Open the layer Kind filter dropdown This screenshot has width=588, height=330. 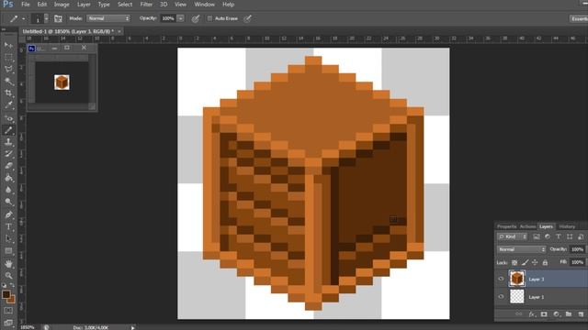[x=512, y=236]
